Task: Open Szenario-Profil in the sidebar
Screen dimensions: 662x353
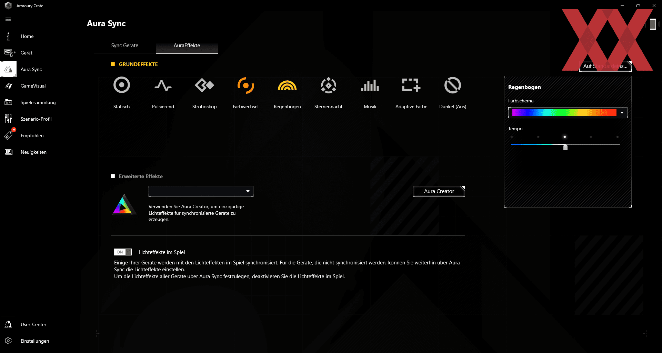Action: tap(36, 119)
